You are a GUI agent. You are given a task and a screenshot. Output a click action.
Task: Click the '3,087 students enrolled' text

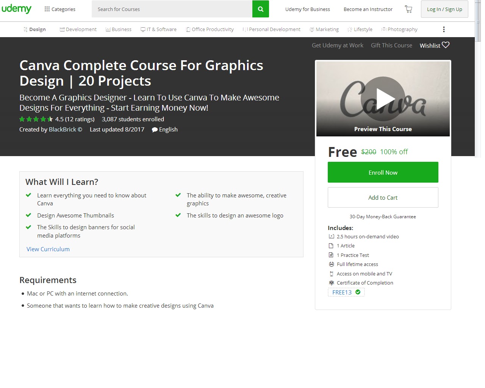tap(133, 119)
